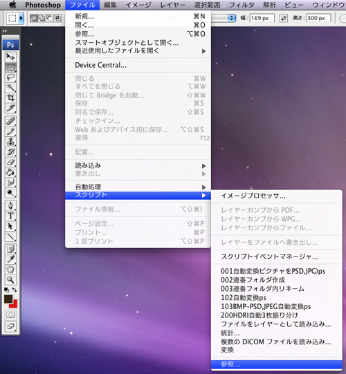Choose 開く... from the file menu
Screen dimensions: 346x374
point(138,25)
